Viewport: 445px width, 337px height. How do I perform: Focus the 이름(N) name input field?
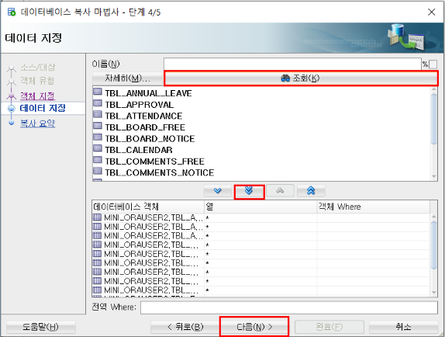coord(292,64)
